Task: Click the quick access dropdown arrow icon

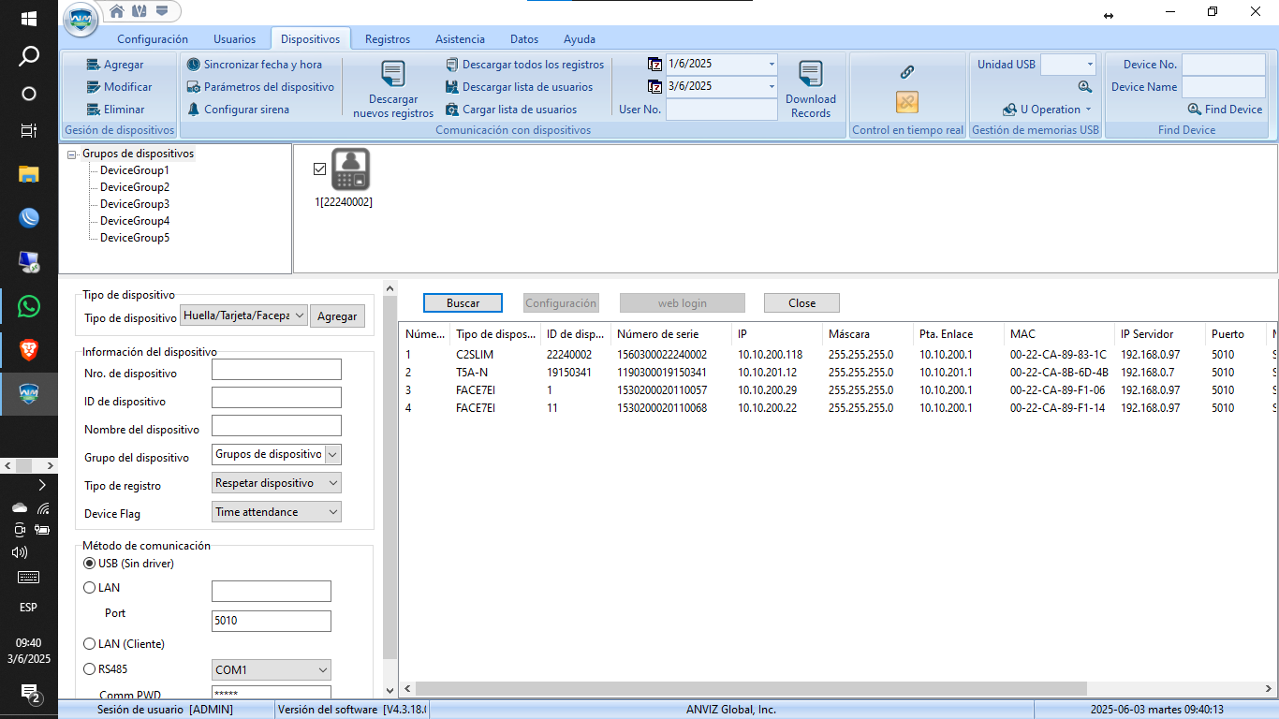Action: point(162,11)
